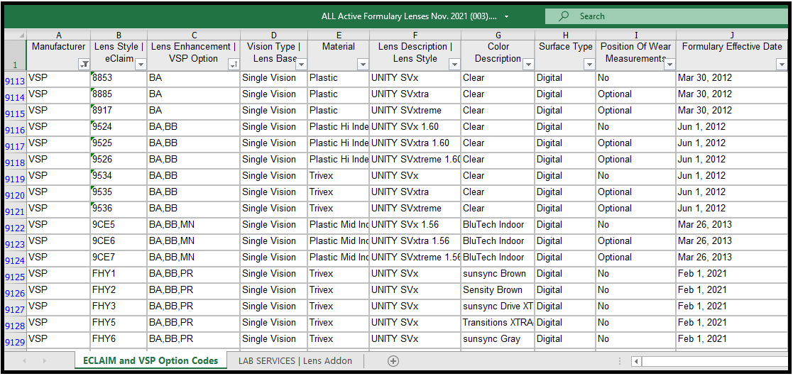
Task: Select column C header
Action: 194,35
